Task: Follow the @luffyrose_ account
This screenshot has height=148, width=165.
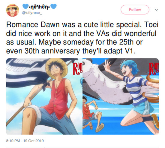Action: (x=135, y=10)
